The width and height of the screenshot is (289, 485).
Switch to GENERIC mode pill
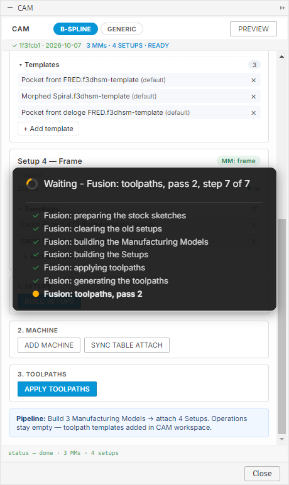(122, 29)
